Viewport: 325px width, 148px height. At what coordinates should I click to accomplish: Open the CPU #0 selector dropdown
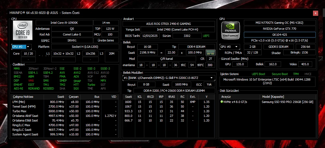21,47
